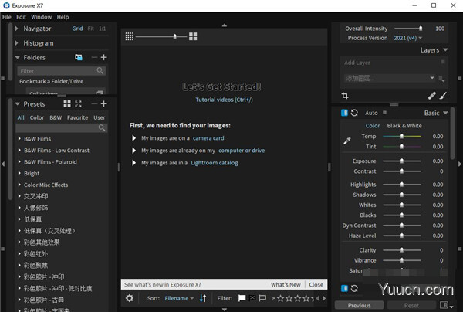Select Grid view in Navigator

(x=77, y=29)
